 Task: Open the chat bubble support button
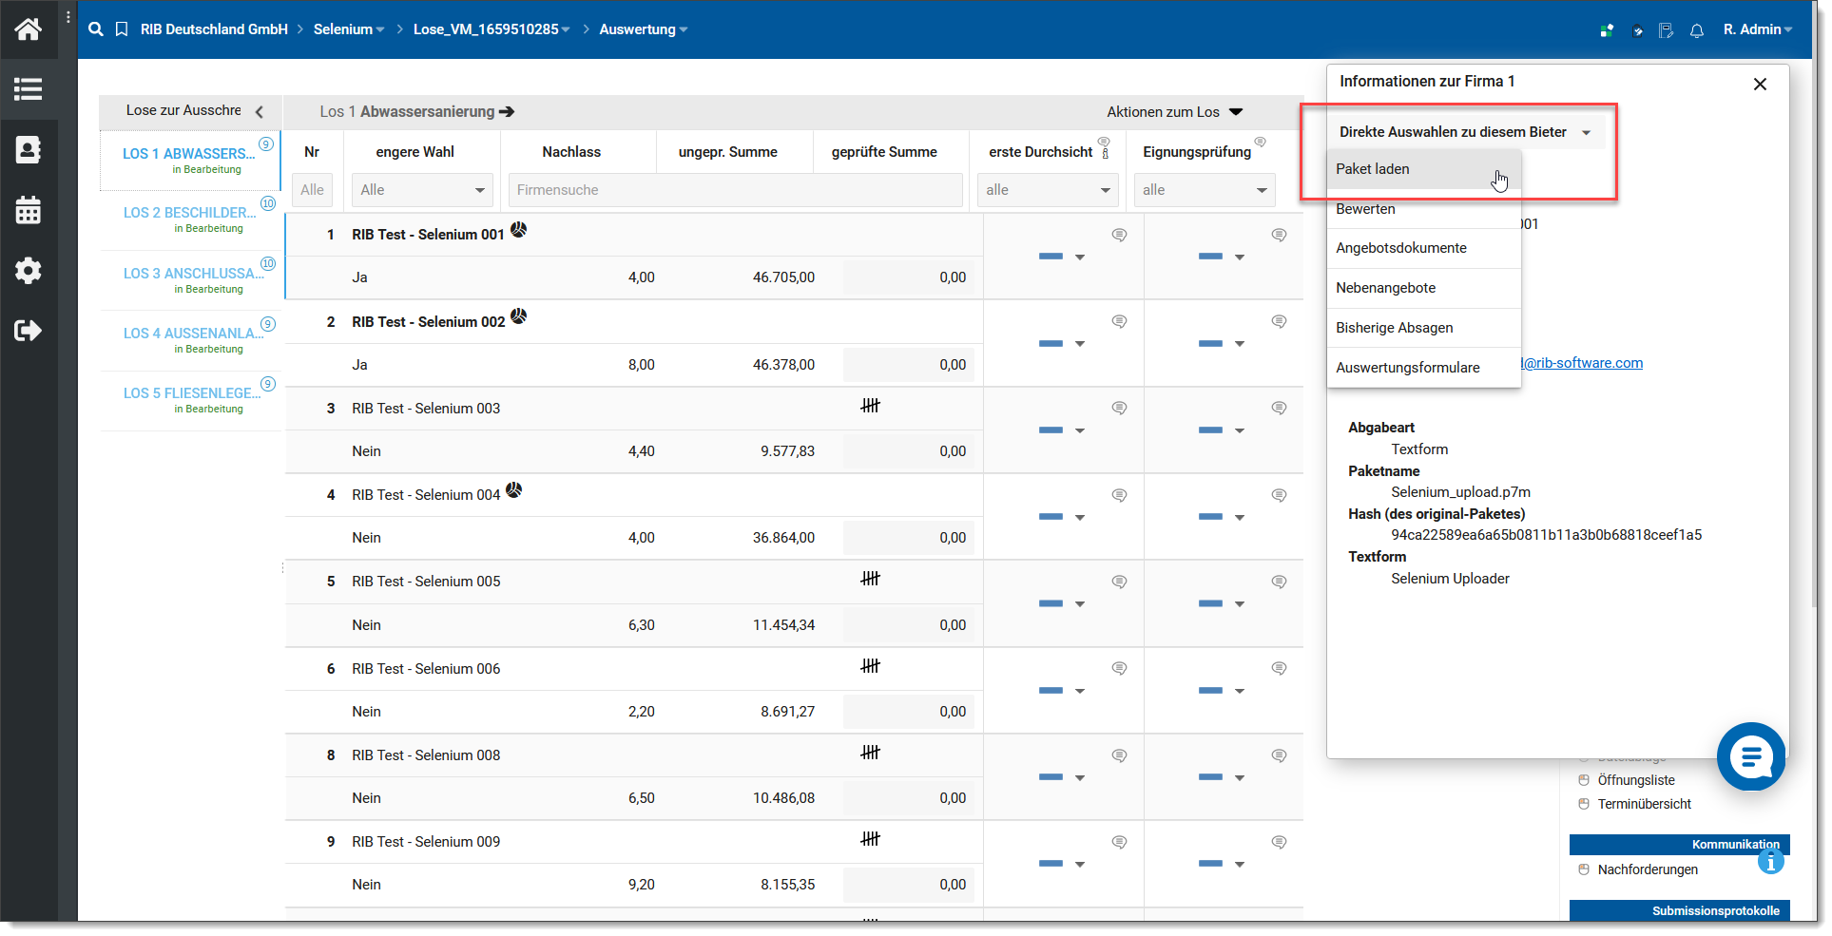click(1751, 756)
